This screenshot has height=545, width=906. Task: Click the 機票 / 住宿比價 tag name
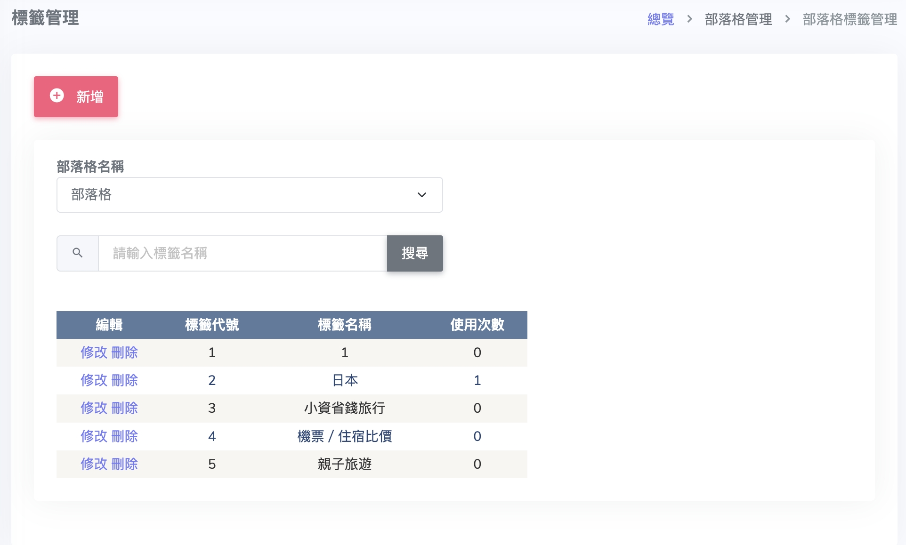(345, 436)
